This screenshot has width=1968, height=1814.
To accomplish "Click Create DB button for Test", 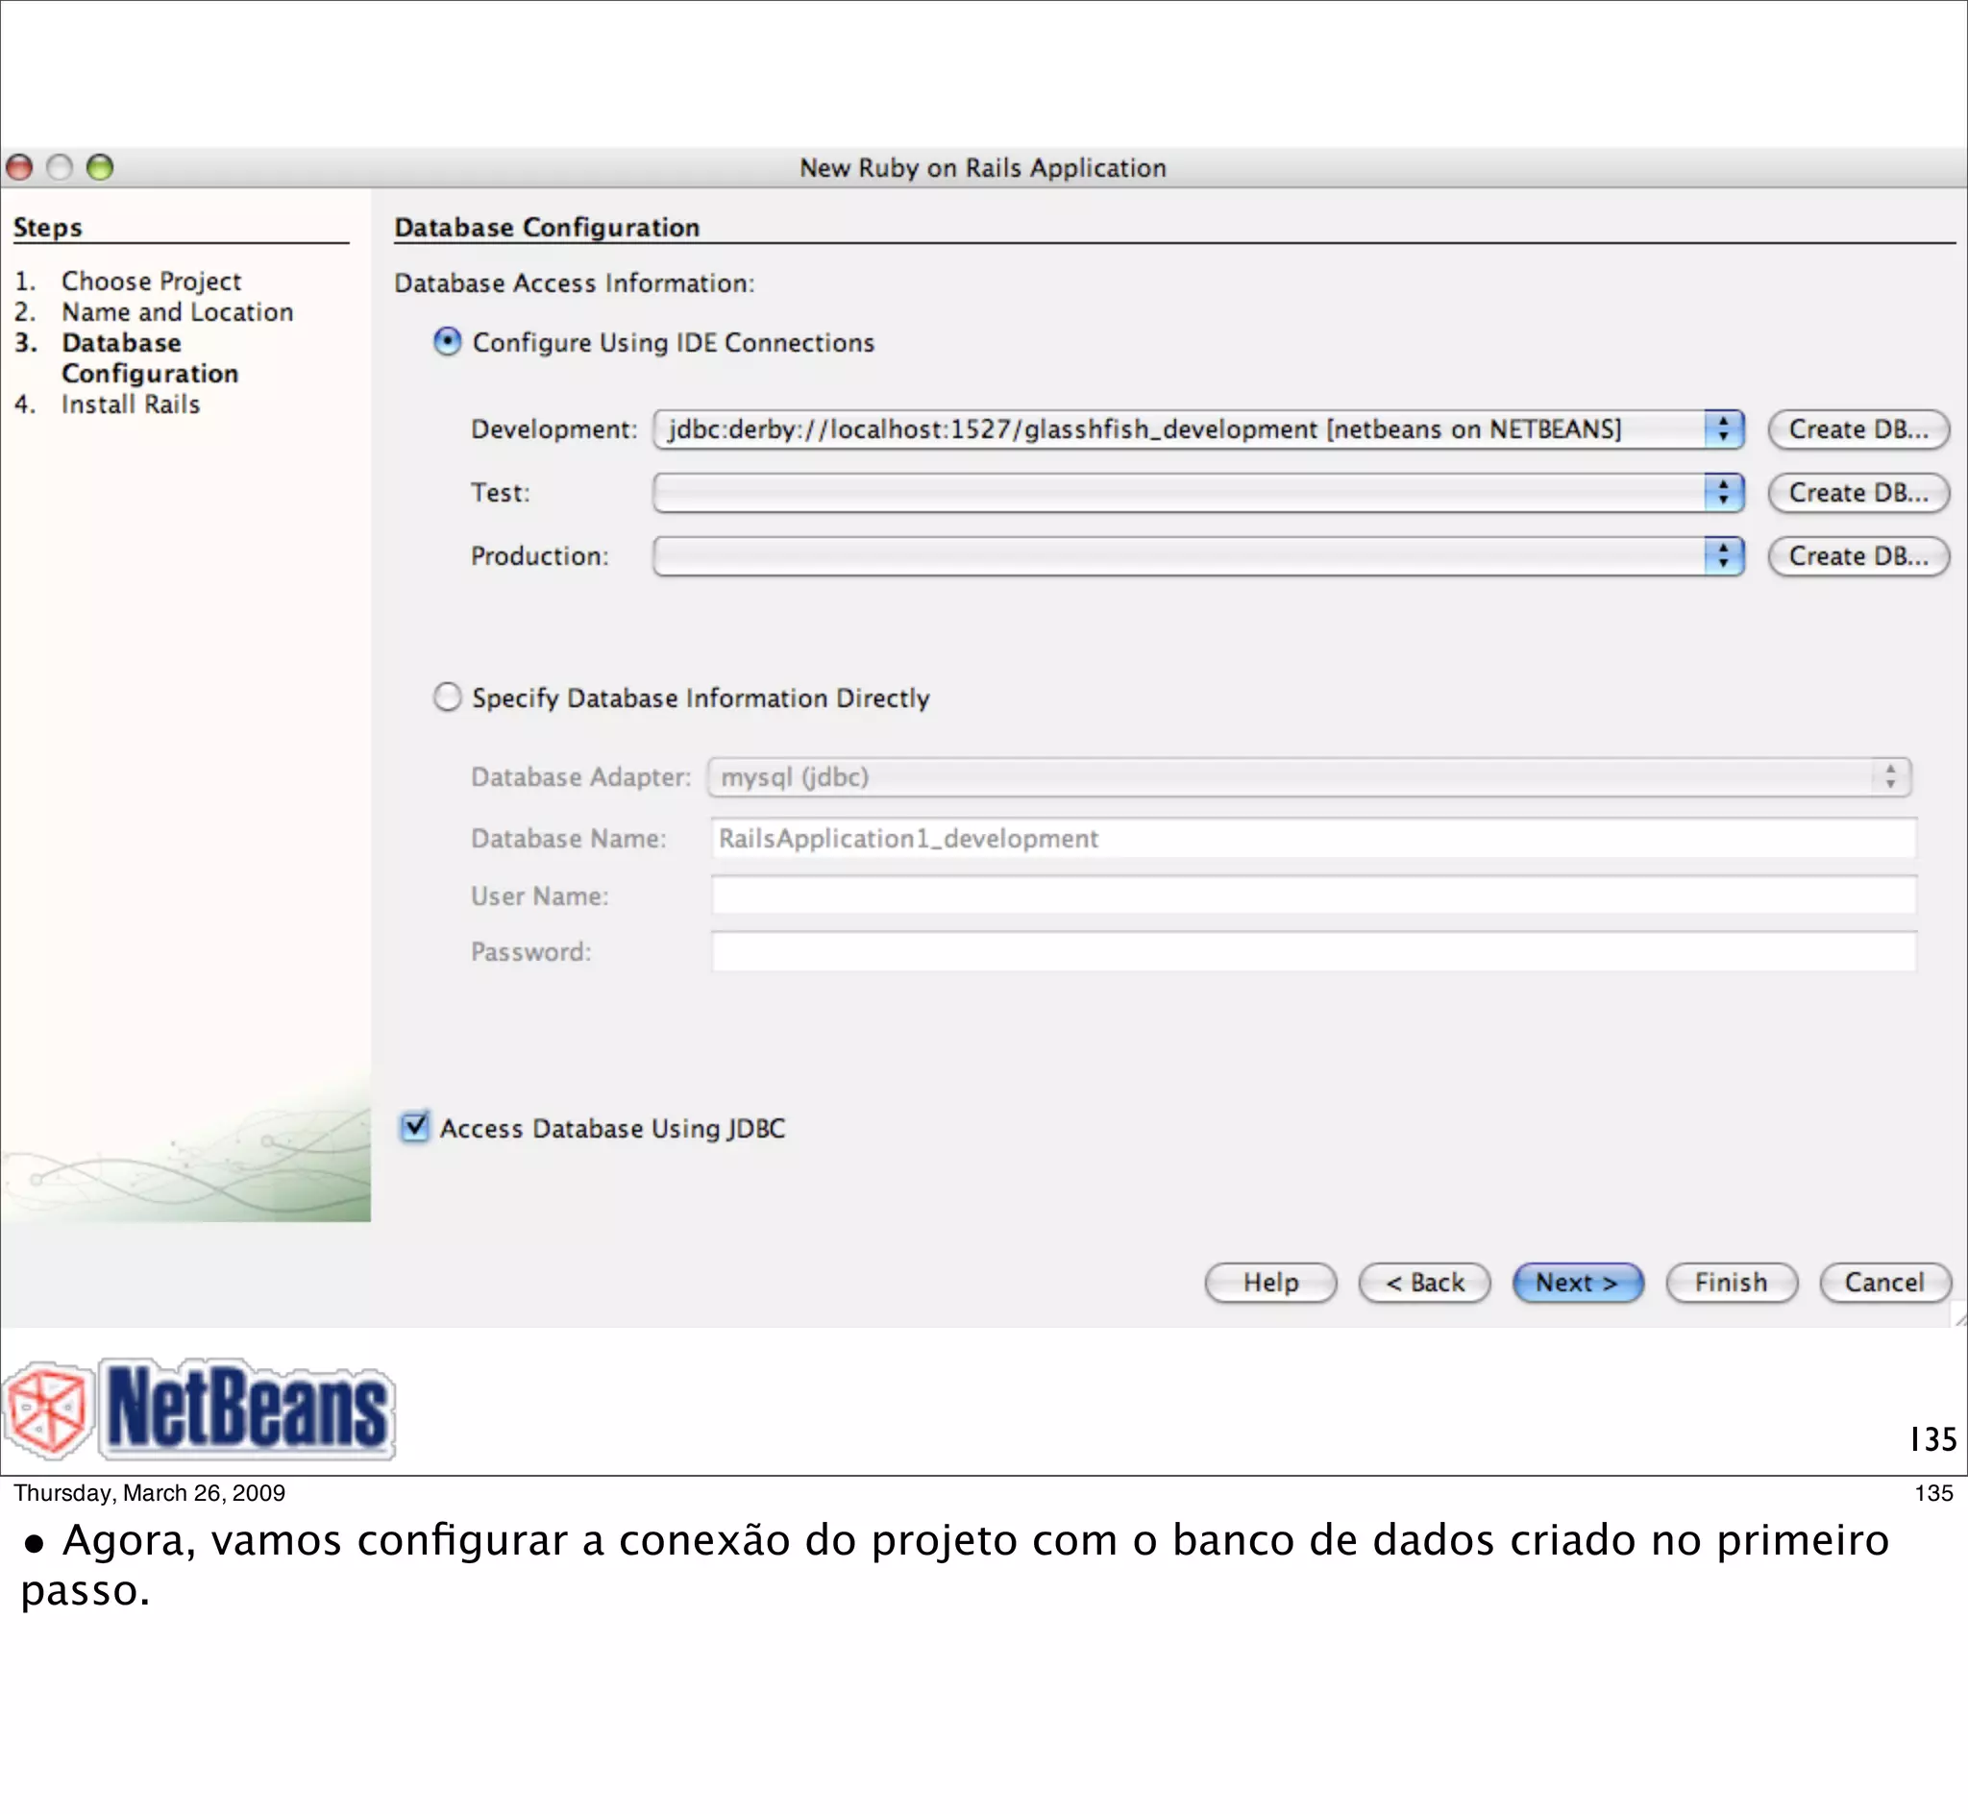I will (x=1857, y=492).
